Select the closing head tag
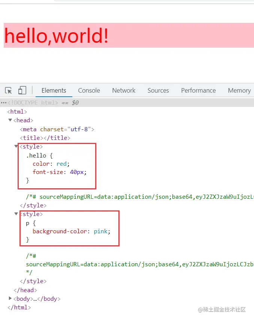The image size is (254, 321). point(25,290)
